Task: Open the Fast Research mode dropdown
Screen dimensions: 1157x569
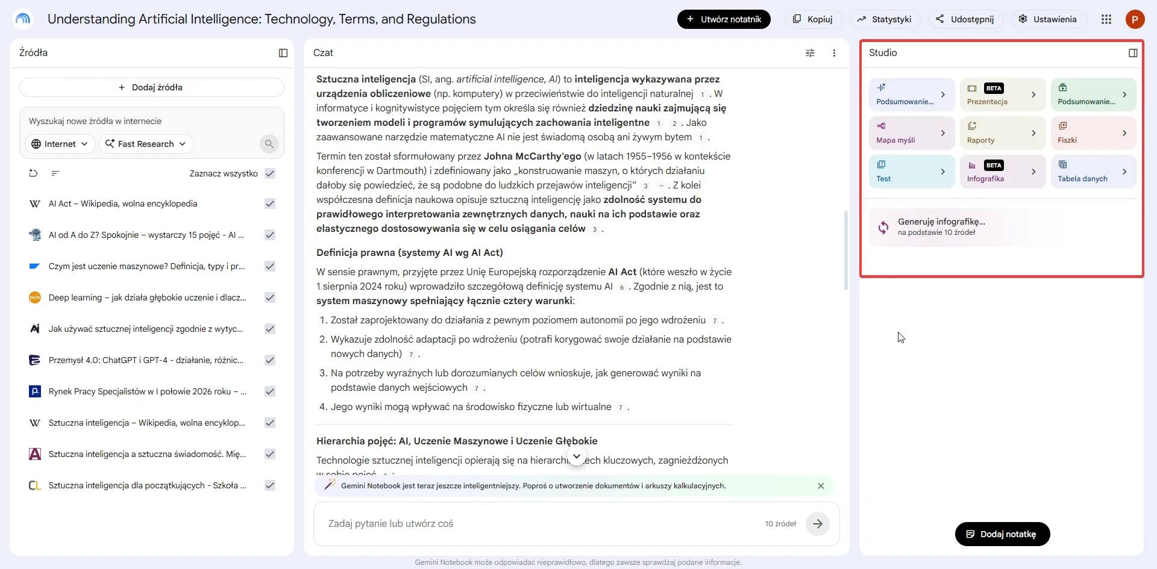Action: point(146,144)
